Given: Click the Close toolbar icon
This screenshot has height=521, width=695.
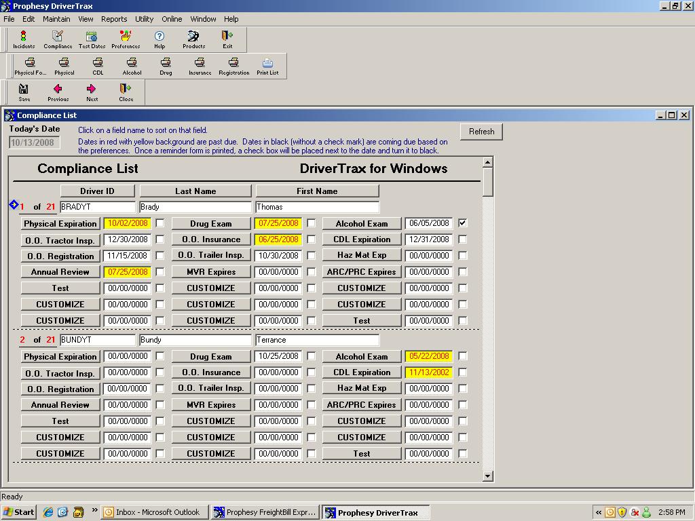Looking at the screenshot, I should pyautogui.click(x=126, y=93).
